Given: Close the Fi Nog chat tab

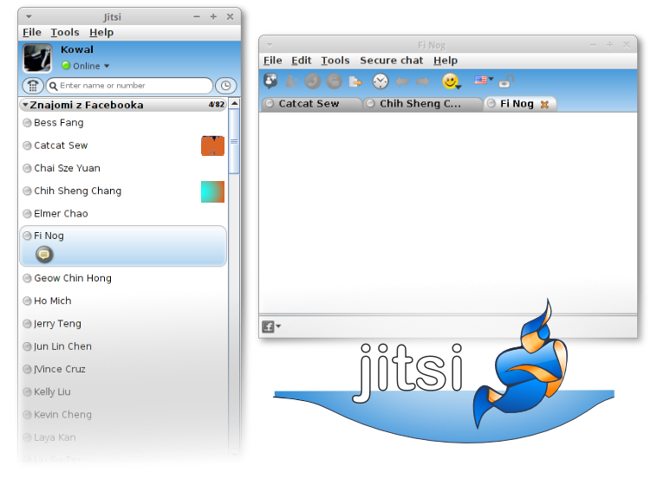Looking at the screenshot, I should pos(544,105).
